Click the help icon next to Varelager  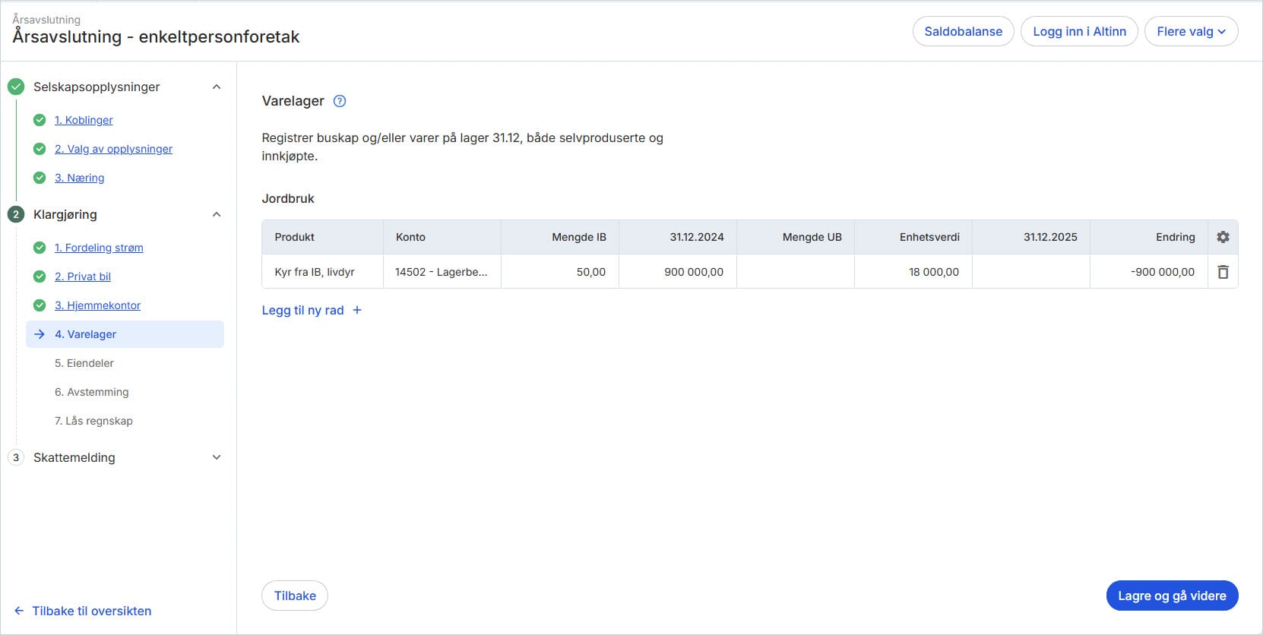pyautogui.click(x=340, y=101)
